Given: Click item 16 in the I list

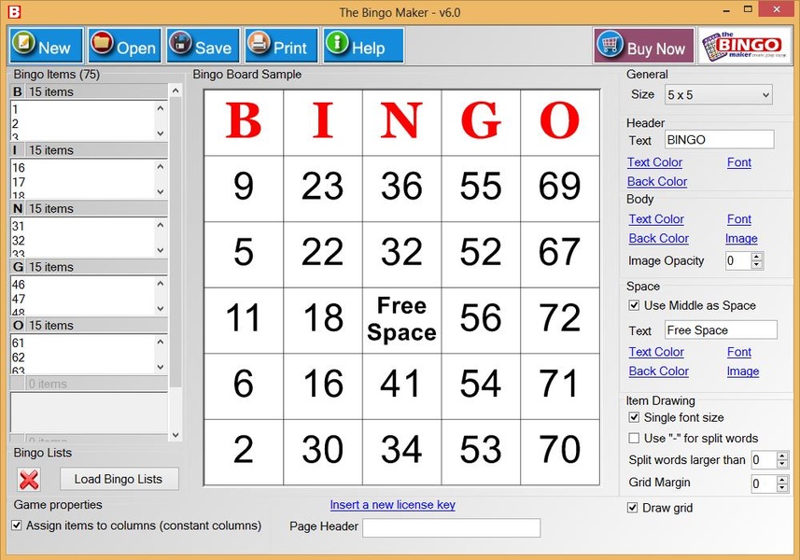Looking at the screenshot, I should coord(19,168).
